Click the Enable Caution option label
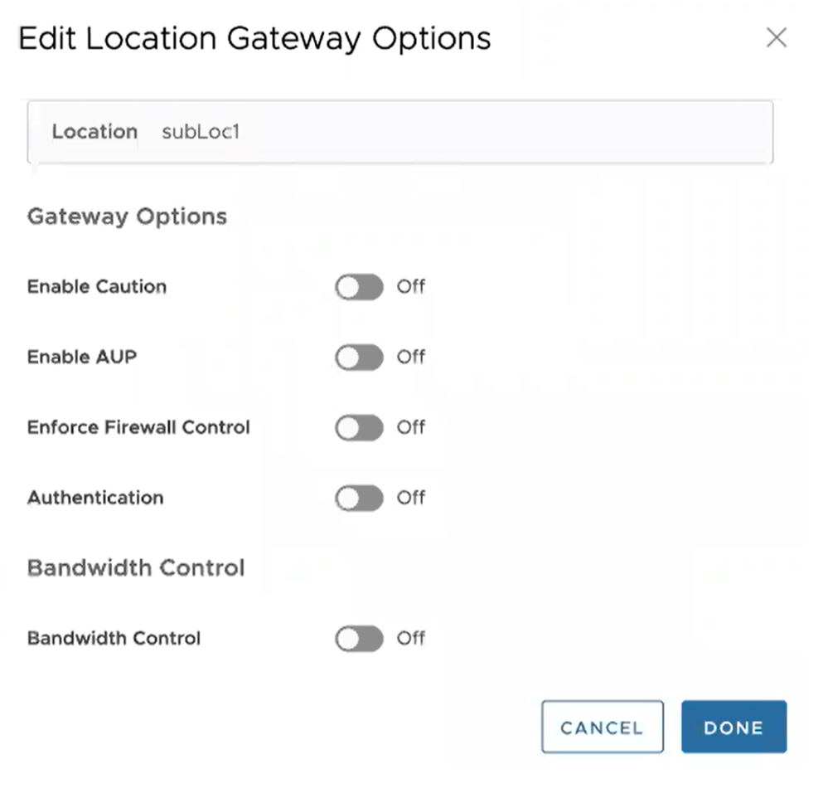 pyautogui.click(x=97, y=287)
